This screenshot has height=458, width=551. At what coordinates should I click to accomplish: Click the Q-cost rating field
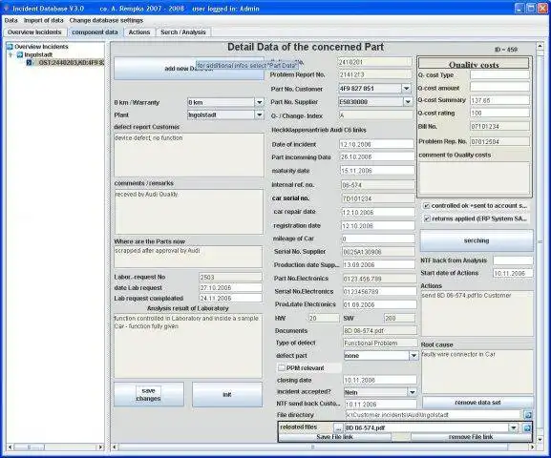(x=499, y=113)
